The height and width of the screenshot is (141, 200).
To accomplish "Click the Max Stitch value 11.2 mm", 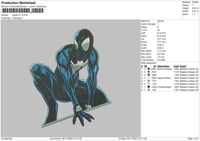I will 161,51.
